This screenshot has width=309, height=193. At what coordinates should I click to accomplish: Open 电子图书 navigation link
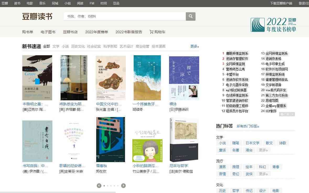(x=48, y=32)
